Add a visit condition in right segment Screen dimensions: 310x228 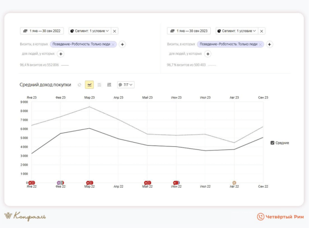pyautogui.click(x=270, y=44)
